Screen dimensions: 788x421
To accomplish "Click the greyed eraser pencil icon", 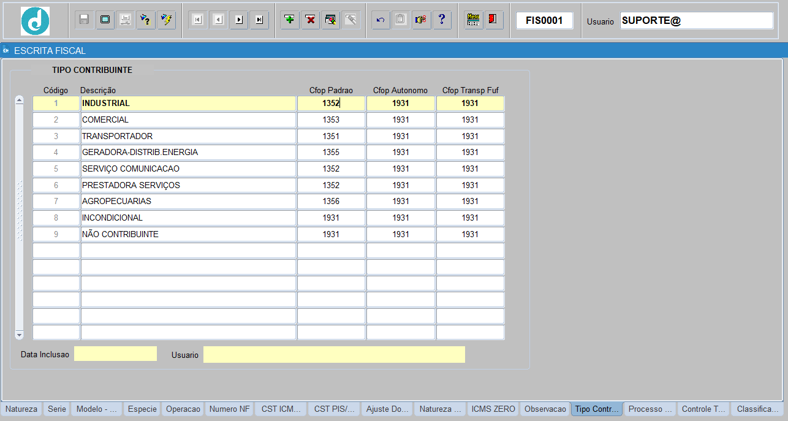I will coord(351,20).
